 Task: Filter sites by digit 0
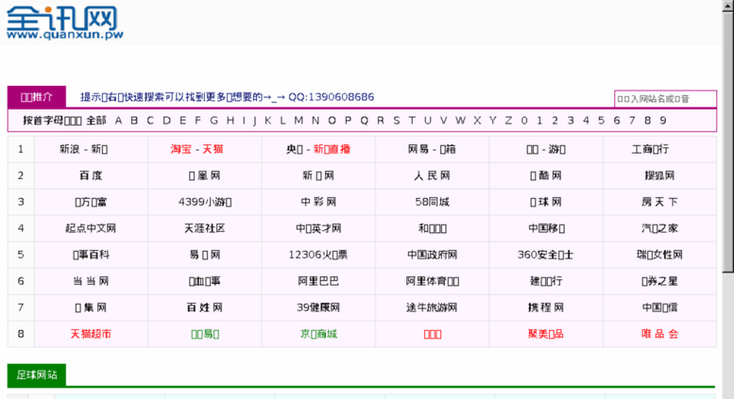coord(524,121)
